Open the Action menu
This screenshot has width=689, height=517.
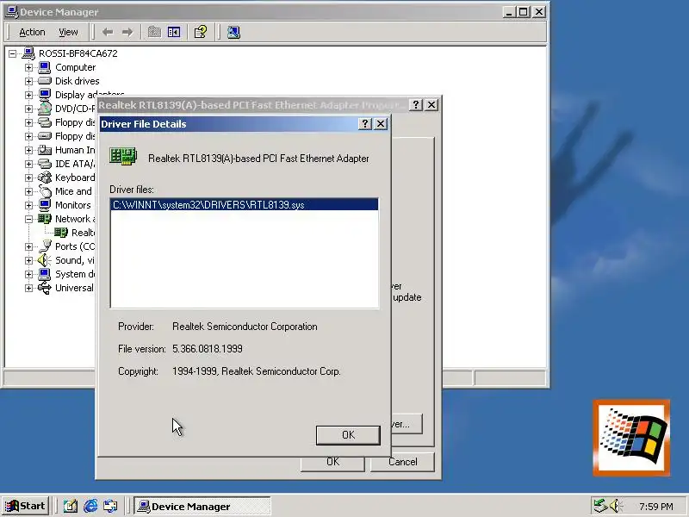(x=32, y=32)
